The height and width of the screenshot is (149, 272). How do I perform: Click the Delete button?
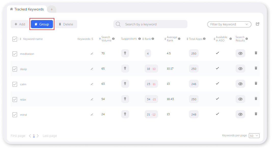click(66, 24)
